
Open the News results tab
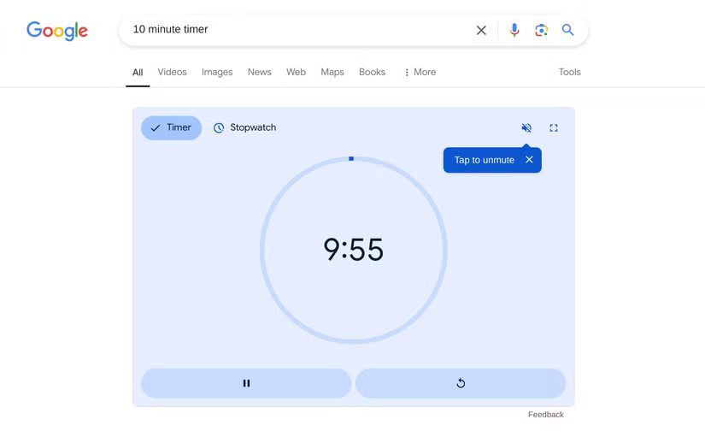click(260, 72)
